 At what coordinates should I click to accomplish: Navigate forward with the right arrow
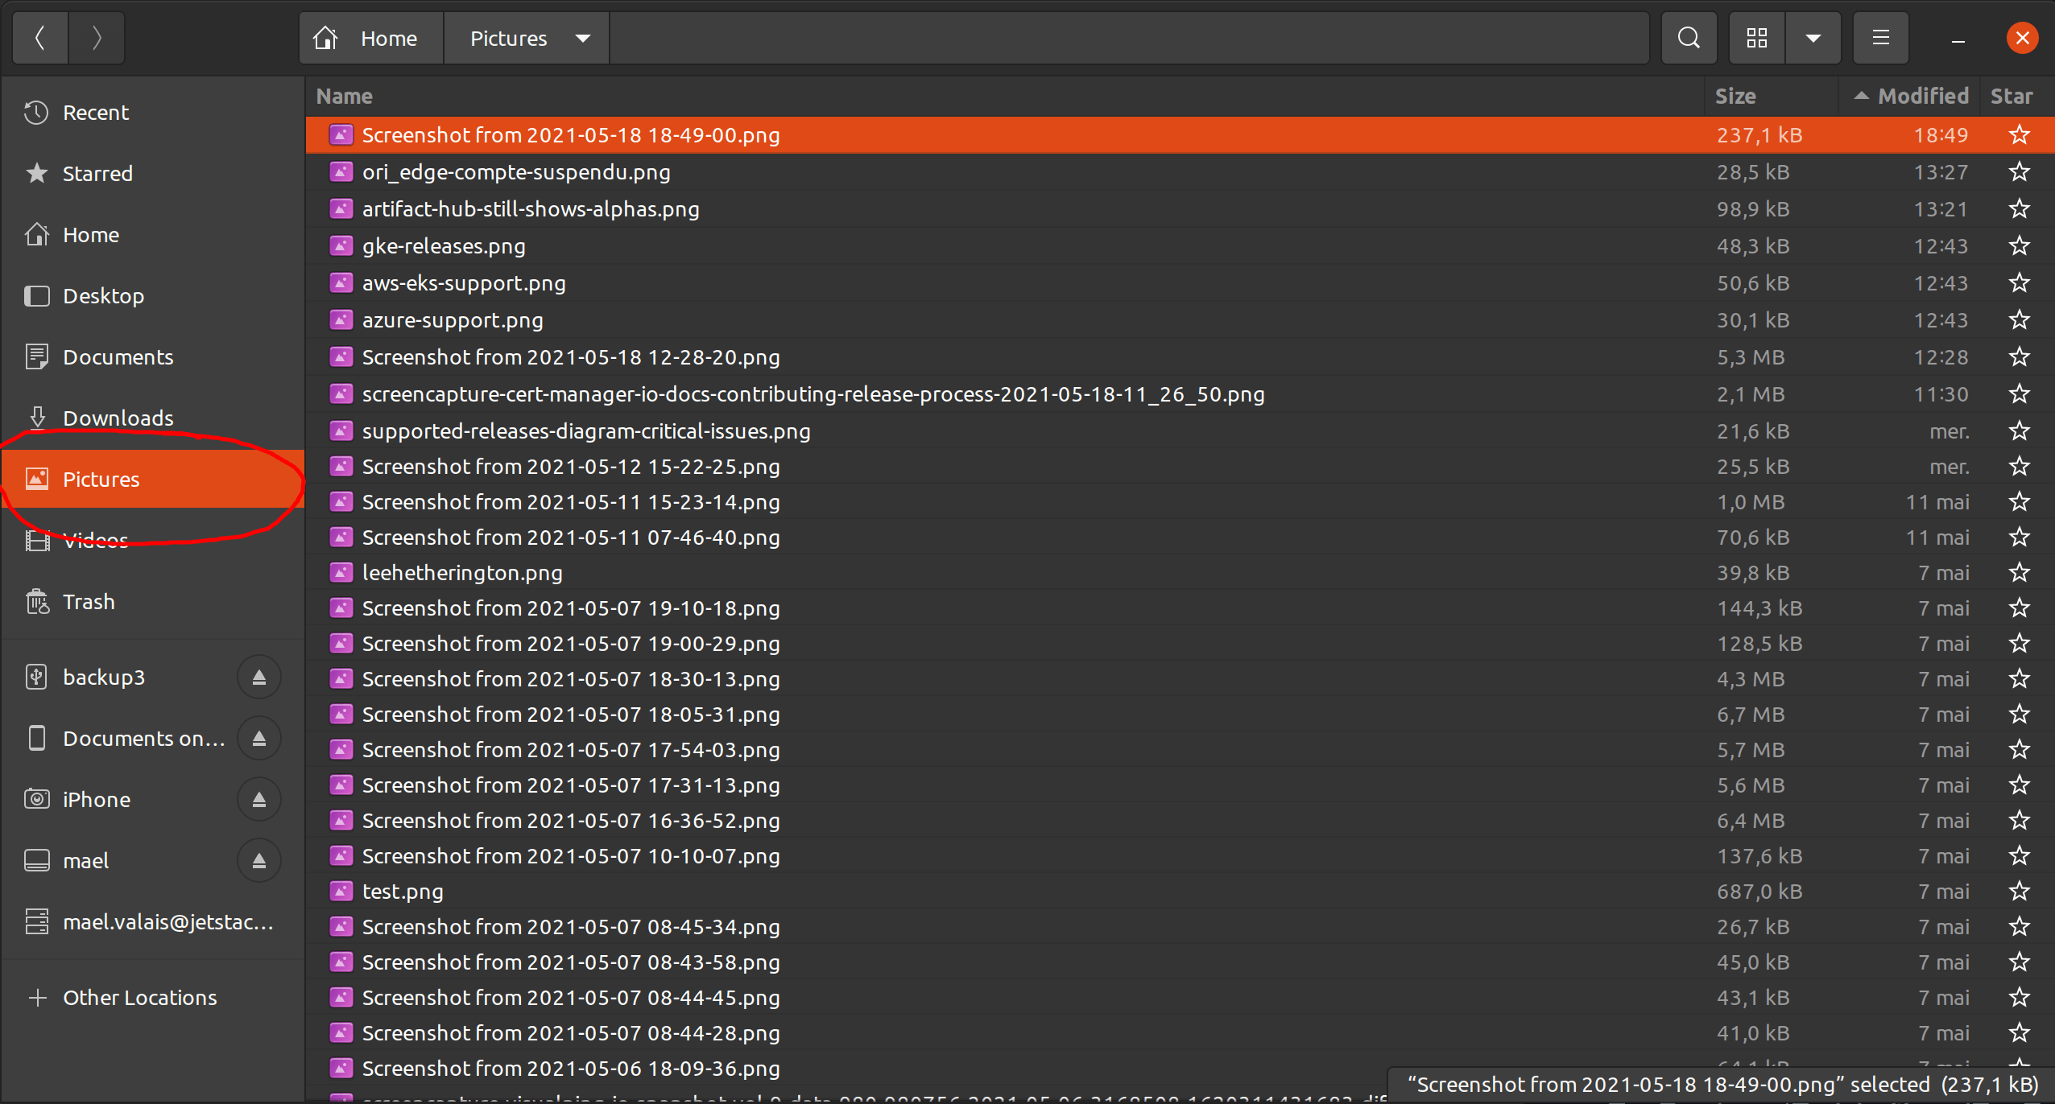[x=96, y=38]
